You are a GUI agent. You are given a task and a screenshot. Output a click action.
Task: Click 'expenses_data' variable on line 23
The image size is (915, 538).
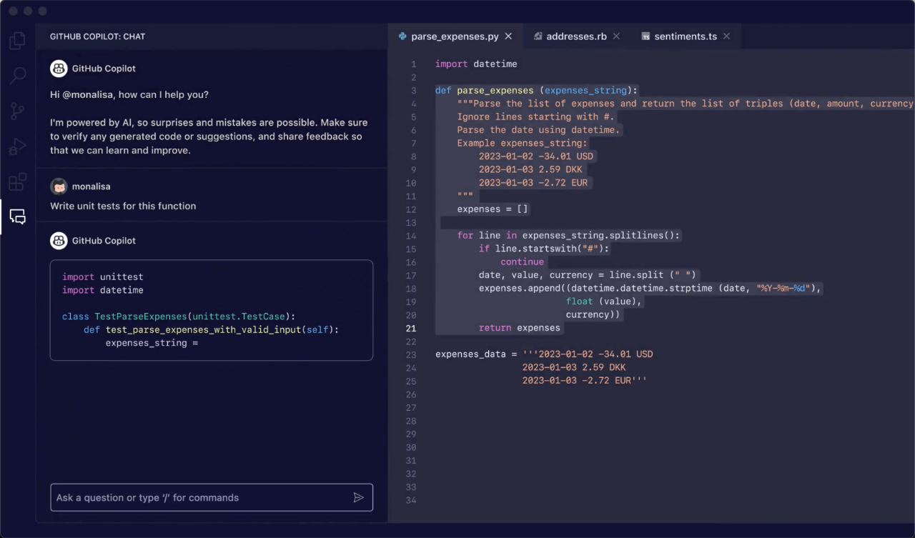470,354
